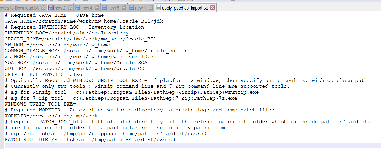Click the PATCH_ROOT_DIR=/scratch/aime/tmp/patches4fa/dist/ps6rc3 line
The height and width of the screenshot is (149, 381).
tap(90, 139)
